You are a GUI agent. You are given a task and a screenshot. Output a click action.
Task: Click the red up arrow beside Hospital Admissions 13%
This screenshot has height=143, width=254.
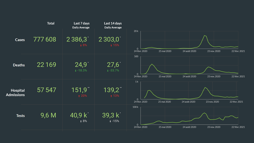tap(112, 96)
